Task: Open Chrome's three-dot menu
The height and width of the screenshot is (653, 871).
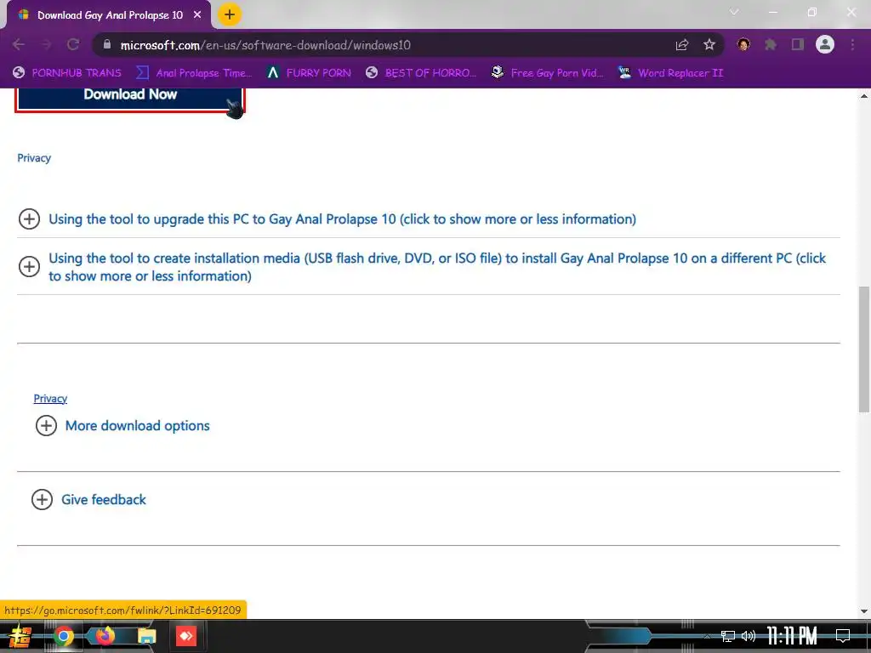Action: click(x=852, y=44)
